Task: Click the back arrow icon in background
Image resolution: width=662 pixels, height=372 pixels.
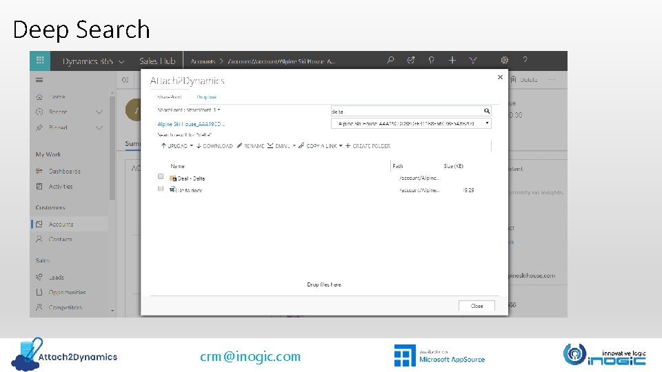Action: (125, 80)
